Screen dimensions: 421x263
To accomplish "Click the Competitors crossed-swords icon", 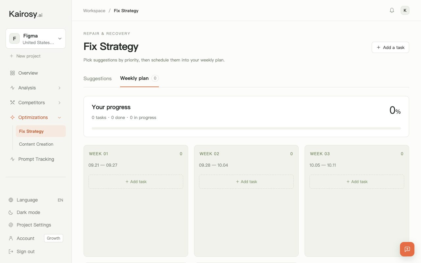I will pos(12,103).
